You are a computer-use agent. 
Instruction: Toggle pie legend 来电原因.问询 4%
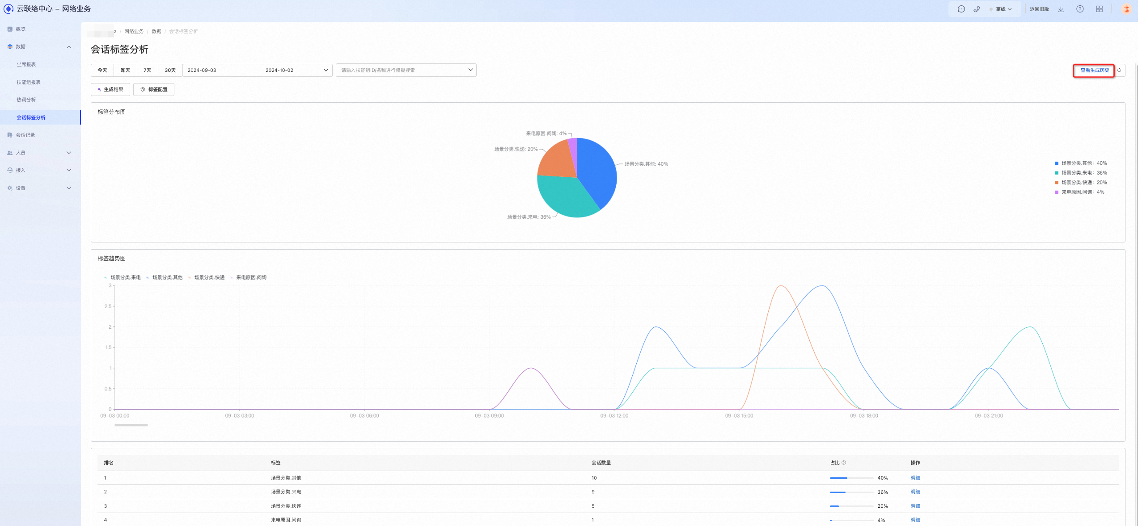(1079, 192)
